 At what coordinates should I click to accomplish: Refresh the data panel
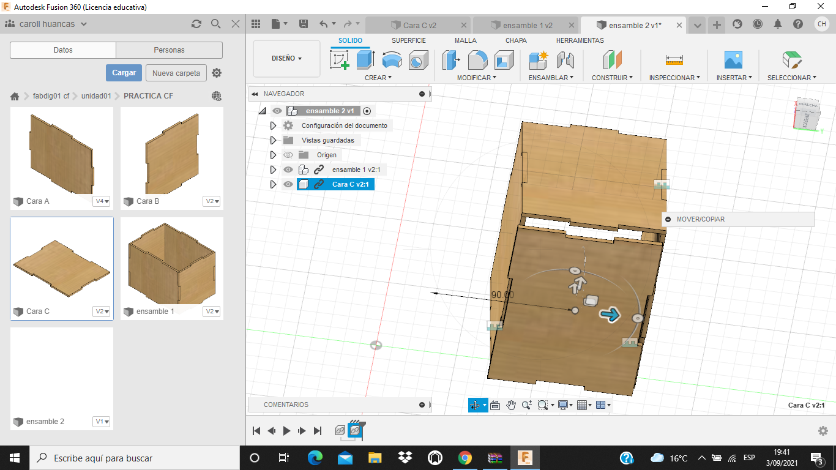[196, 24]
